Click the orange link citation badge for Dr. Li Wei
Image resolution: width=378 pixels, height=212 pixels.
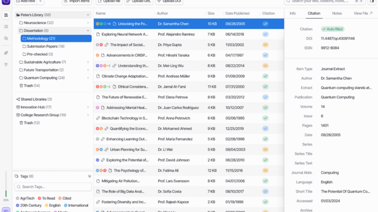click(265, 150)
